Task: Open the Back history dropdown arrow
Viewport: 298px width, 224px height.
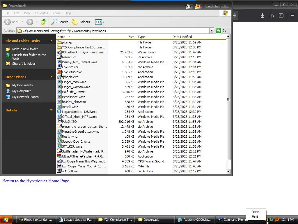Action: (x=22, y=22)
